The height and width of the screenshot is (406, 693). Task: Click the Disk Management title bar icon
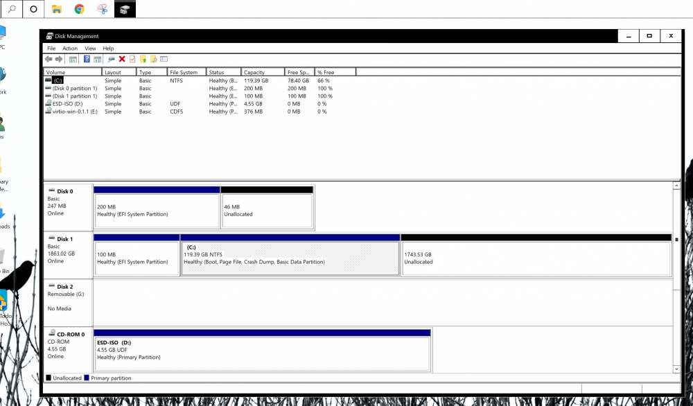pyautogui.click(x=49, y=36)
